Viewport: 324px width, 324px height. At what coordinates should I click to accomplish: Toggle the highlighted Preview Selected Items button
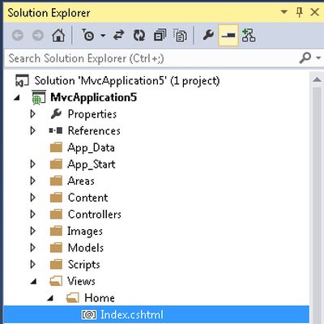228,36
